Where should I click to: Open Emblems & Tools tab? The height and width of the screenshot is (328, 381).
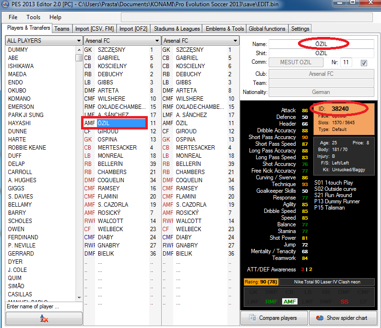point(225,29)
